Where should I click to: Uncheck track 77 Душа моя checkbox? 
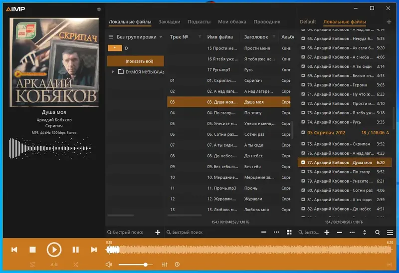point(303,162)
